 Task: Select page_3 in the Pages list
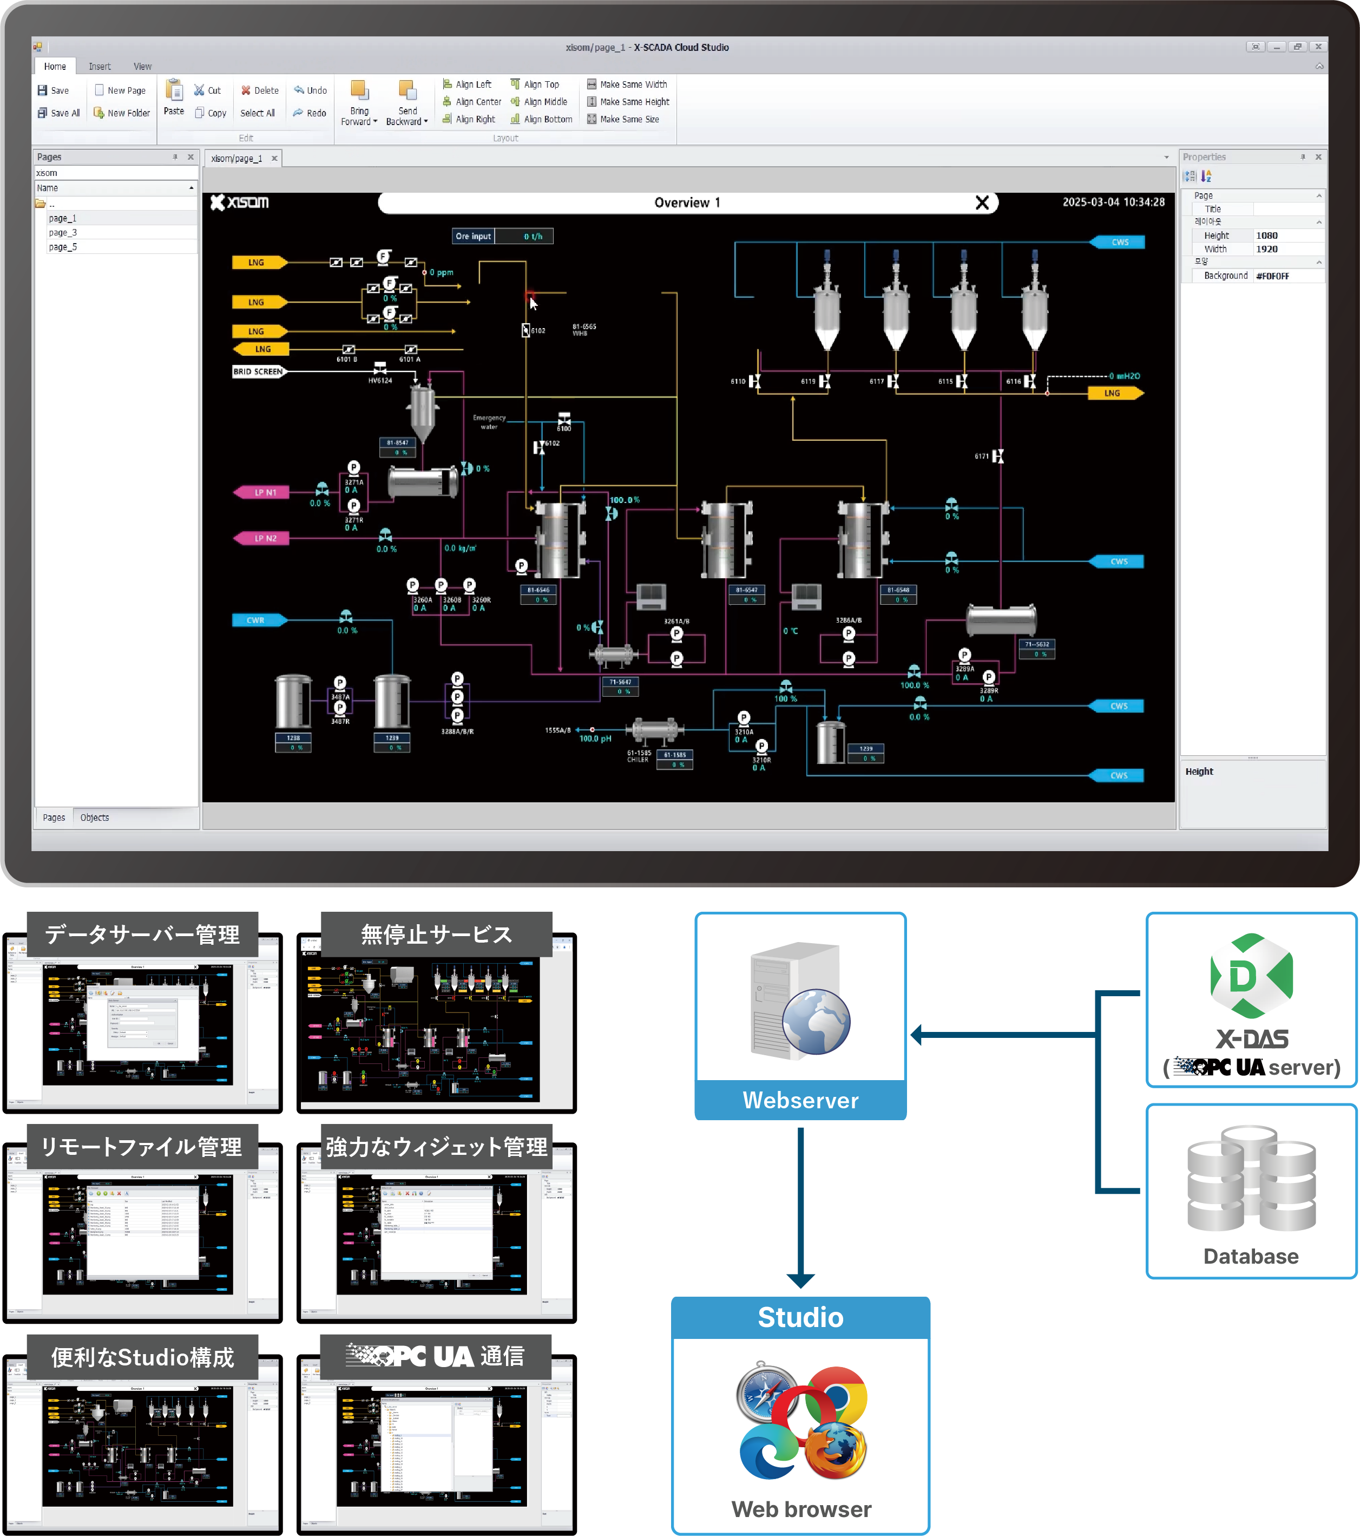pos(116,232)
